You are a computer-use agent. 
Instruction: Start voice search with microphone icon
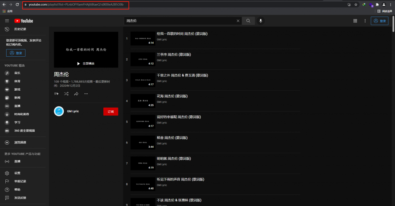[261, 21]
